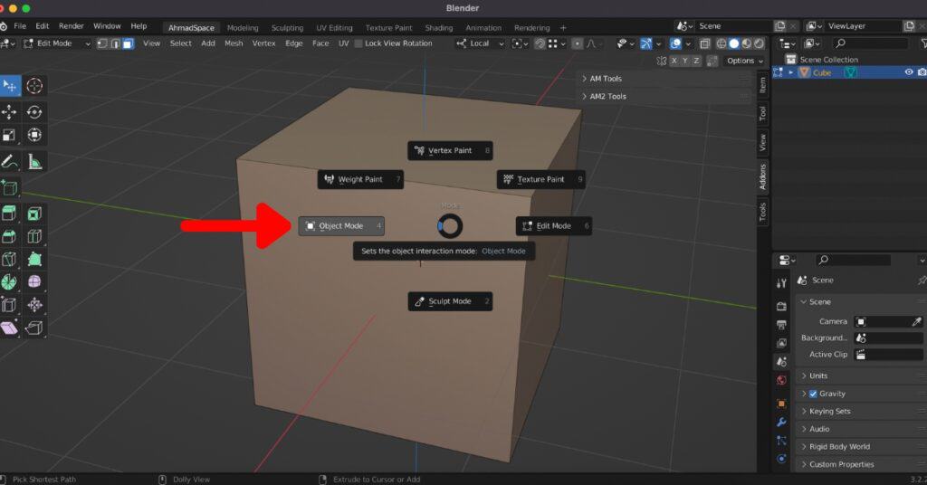Switch to the Sculpting workspace tab
The width and height of the screenshot is (927, 485).
pos(287,28)
